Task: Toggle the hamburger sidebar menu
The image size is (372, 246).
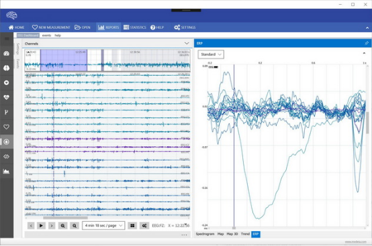Action: tap(7, 39)
